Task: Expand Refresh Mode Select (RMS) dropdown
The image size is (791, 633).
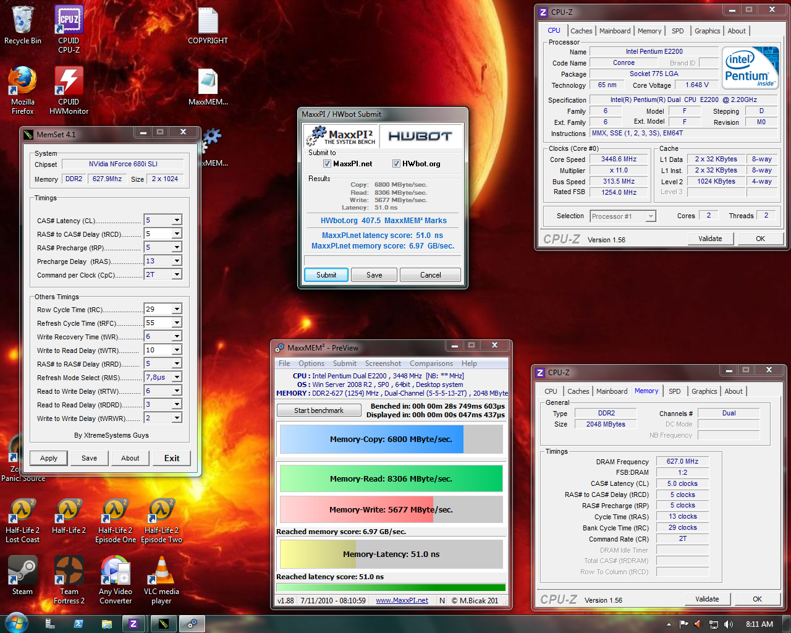Action: [177, 377]
